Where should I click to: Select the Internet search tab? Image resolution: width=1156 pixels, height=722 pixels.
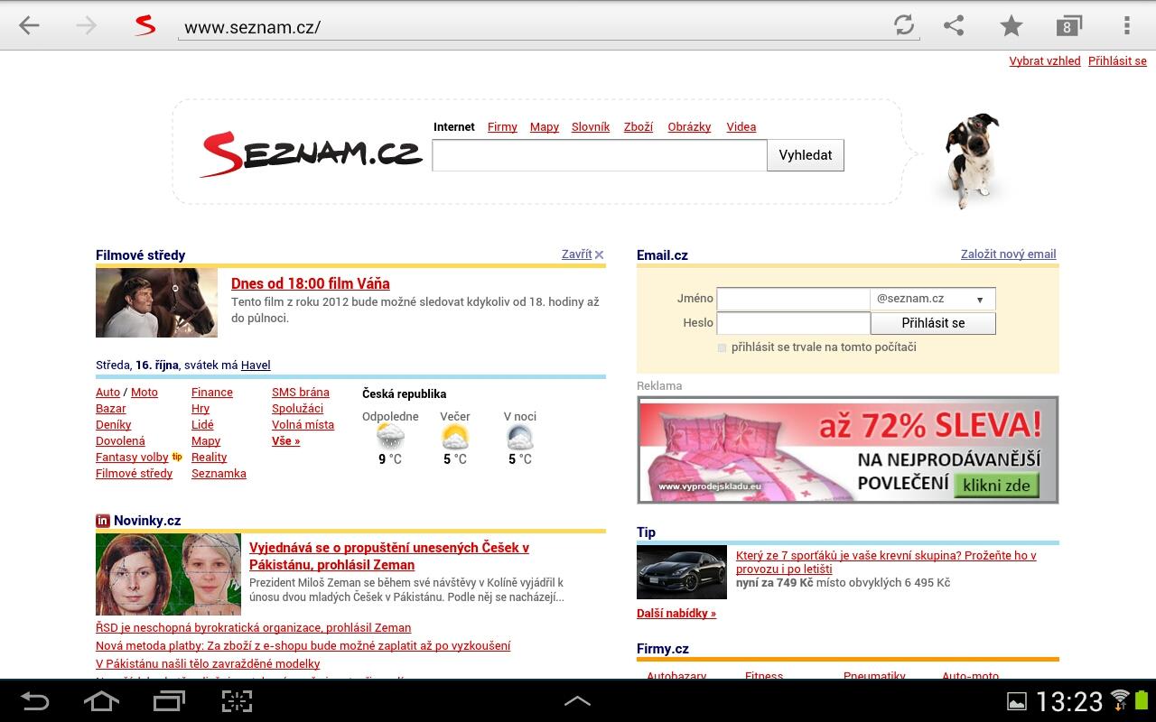454,127
